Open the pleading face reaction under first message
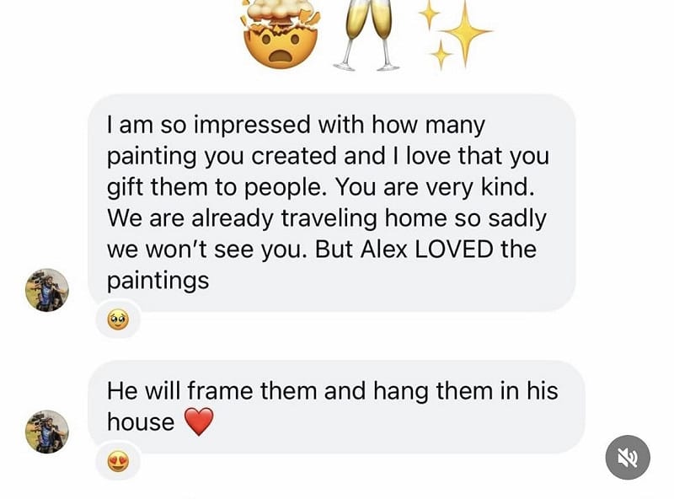Viewport: 674px width, 499px height. 118,320
